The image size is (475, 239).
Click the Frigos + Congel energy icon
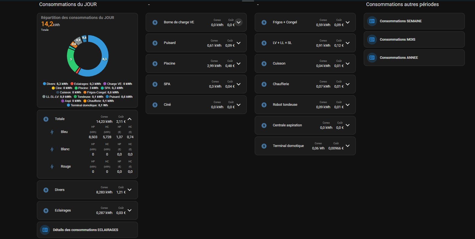(264, 22)
